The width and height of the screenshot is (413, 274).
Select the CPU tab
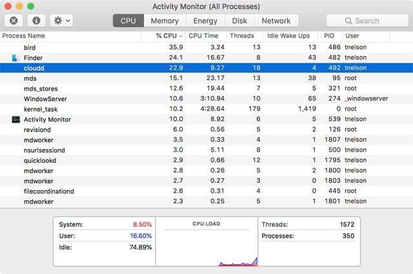128,21
